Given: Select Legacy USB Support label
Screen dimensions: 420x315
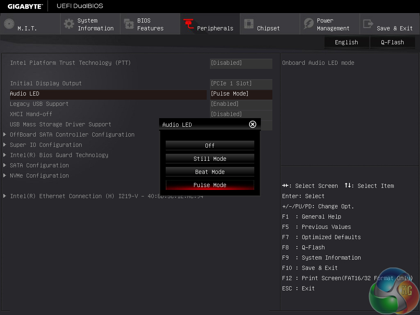Looking at the screenshot, I should point(39,104).
